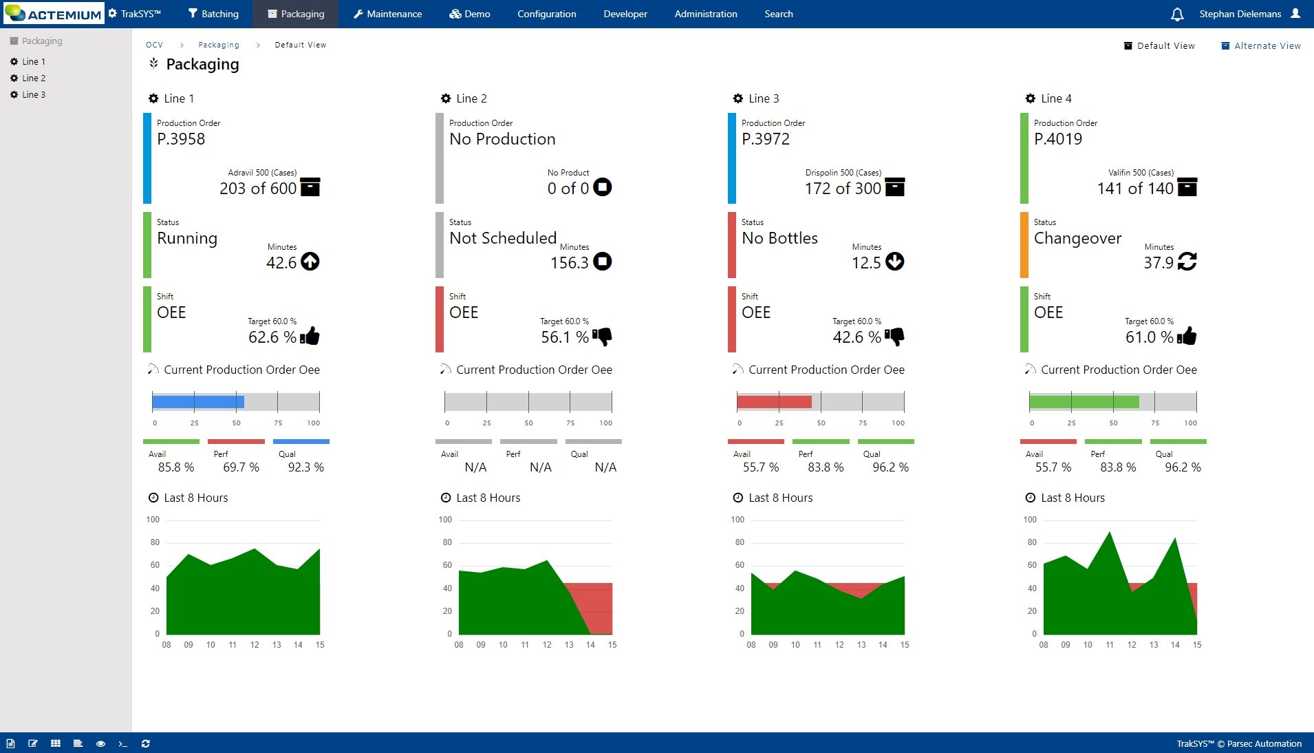Click the document icon in footer

pyautogui.click(x=10, y=743)
